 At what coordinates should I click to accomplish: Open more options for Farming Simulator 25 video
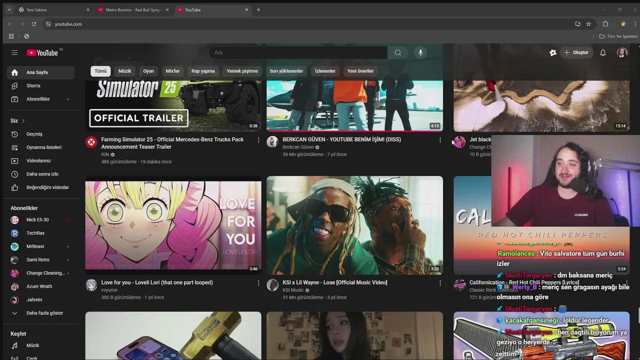pyautogui.click(x=258, y=140)
